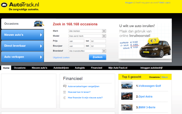Click the Bouwjaar tot input field
The height and width of the screenshot is (114, 182).
click(98, 46)
